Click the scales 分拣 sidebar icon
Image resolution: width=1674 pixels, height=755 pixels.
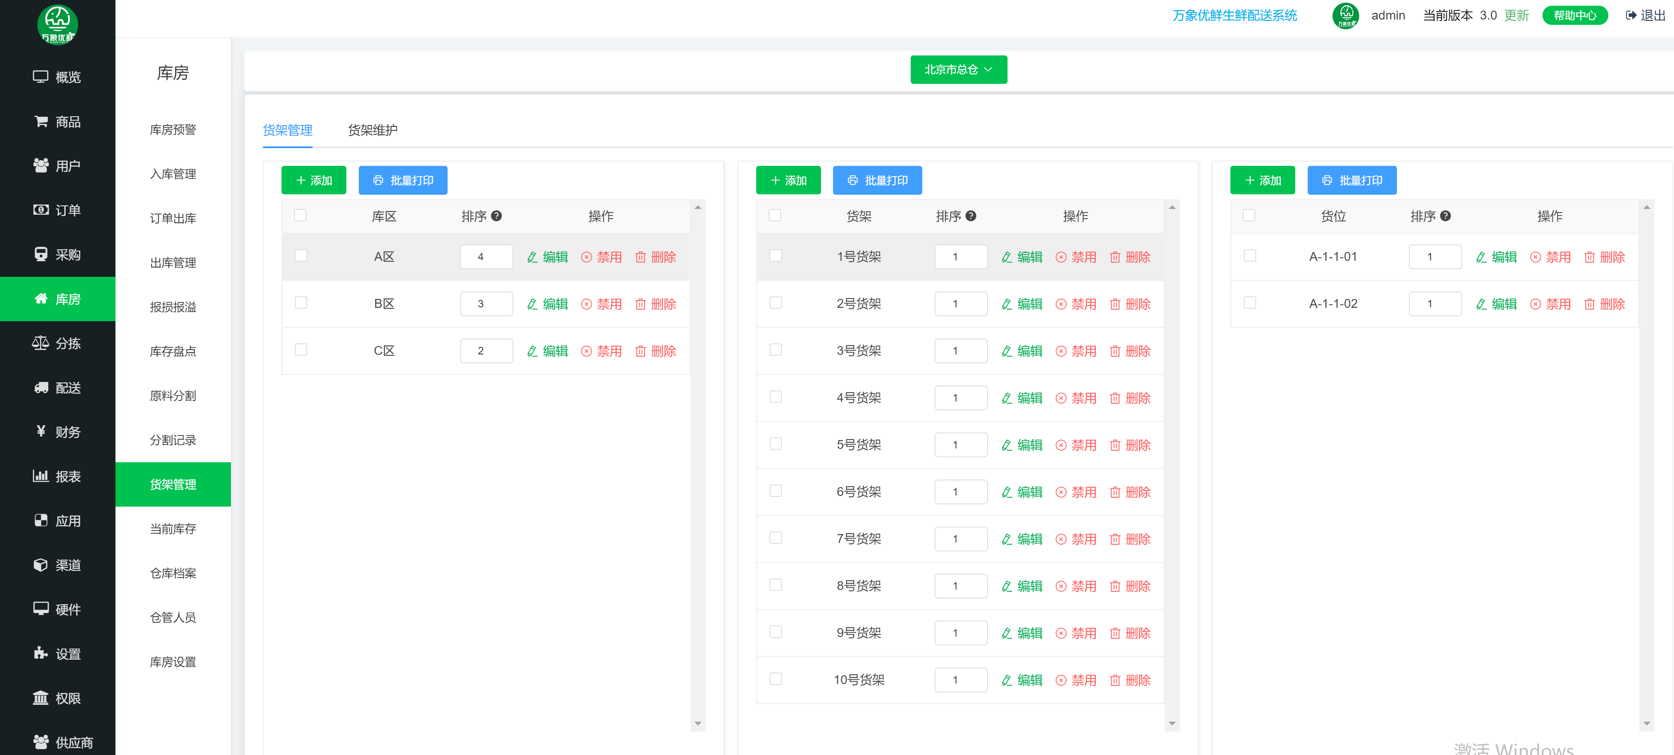coord(40,343)
